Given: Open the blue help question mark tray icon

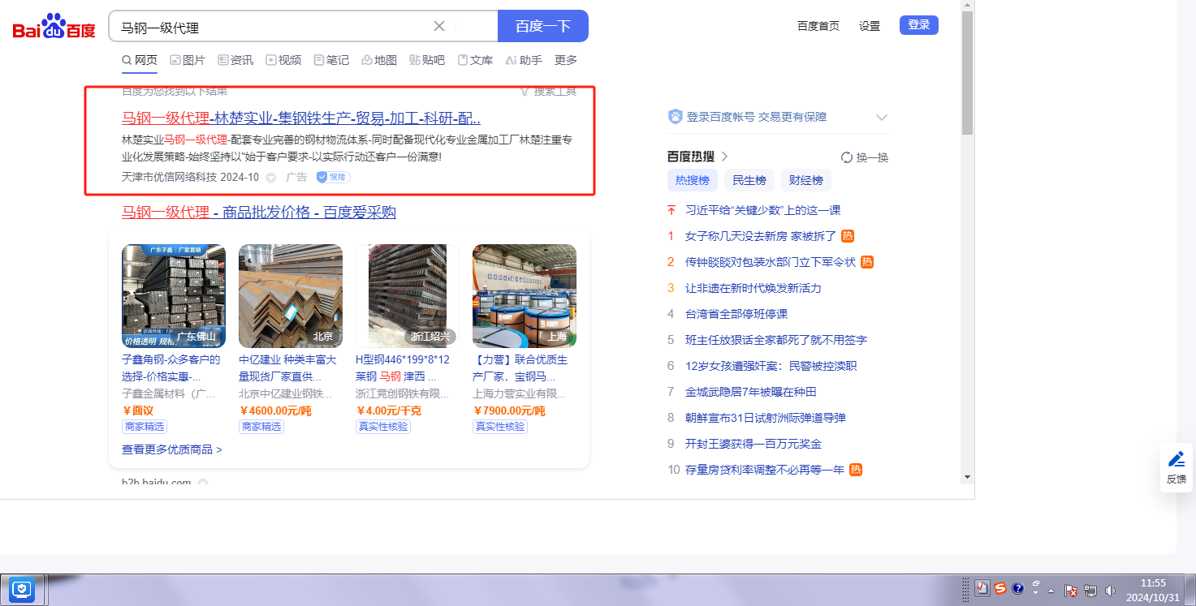Looking at the screenshot, I should click(x=1017, y=589).
